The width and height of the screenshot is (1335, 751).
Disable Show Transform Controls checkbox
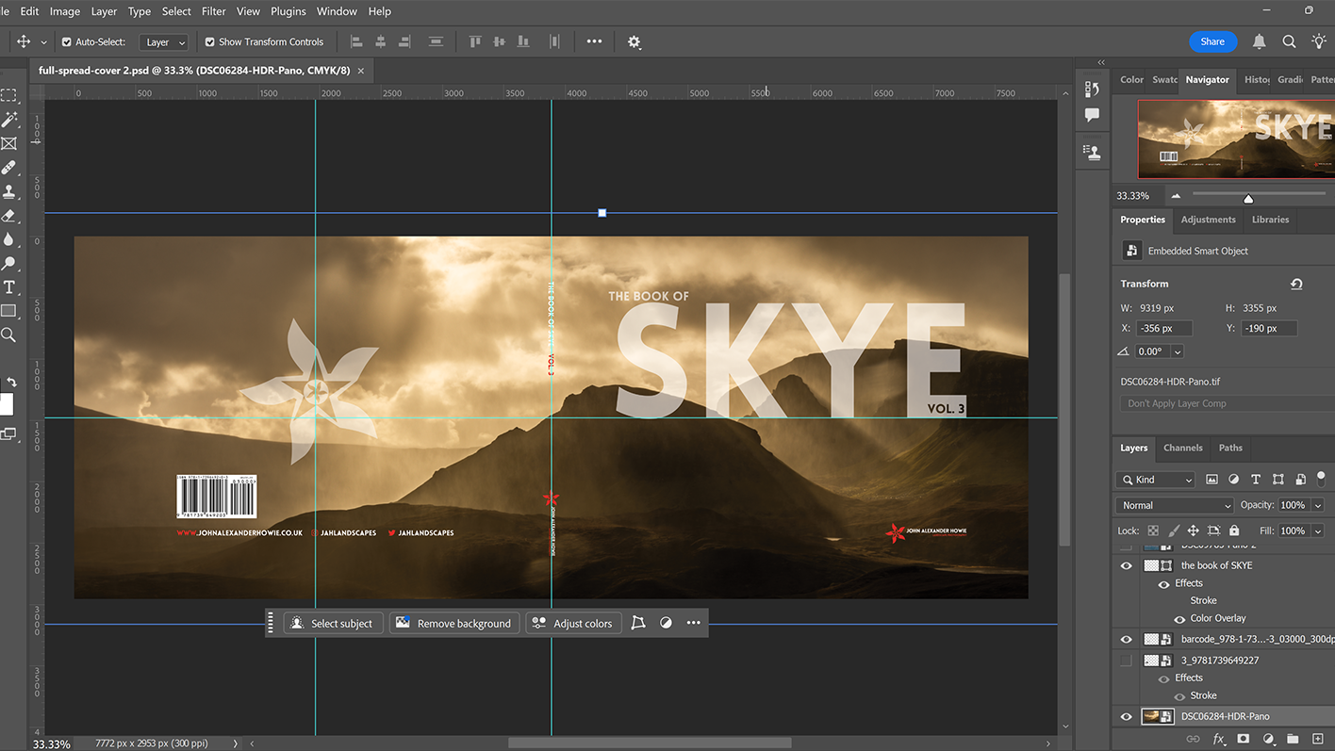(210, 42)
